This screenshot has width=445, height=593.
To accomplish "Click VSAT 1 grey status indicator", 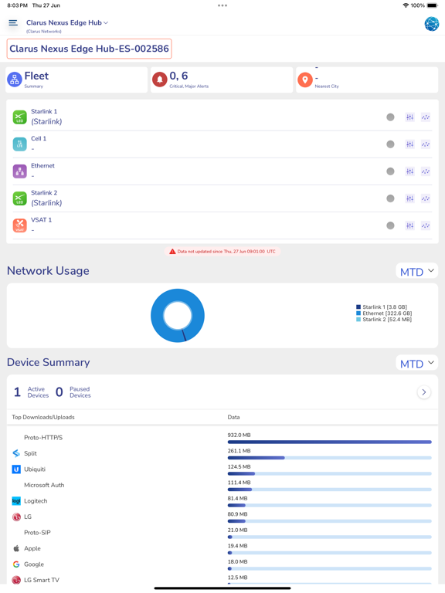I will coord(390,225).
